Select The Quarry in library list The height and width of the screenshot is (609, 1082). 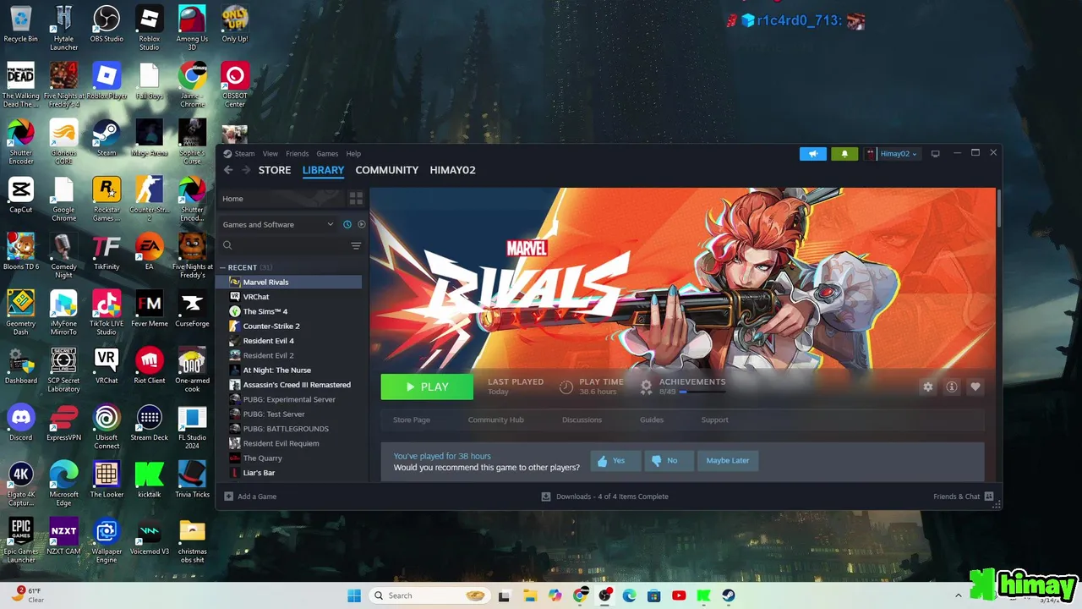tap(290, 458)
